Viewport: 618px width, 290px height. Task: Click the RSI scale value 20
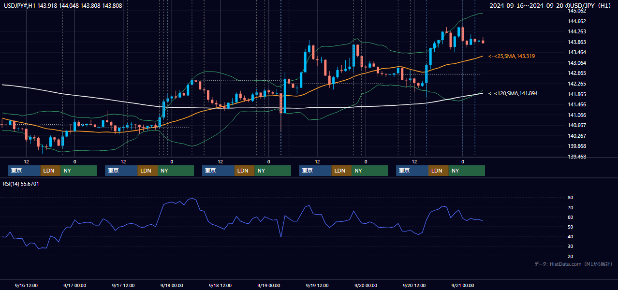(x=571, y=256)
